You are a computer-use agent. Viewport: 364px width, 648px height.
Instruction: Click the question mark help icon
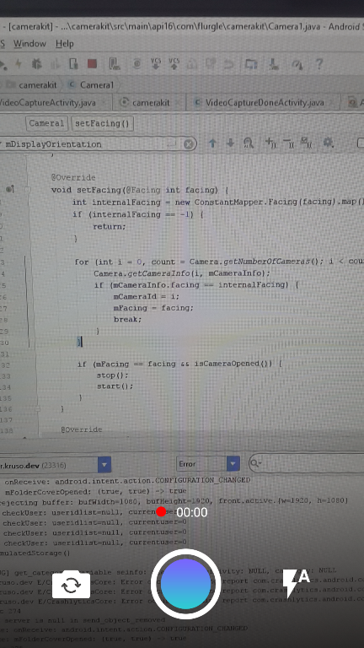point(318,64)
